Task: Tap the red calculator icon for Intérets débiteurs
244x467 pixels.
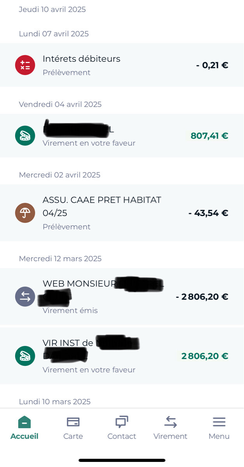Action: coord(25,65)
